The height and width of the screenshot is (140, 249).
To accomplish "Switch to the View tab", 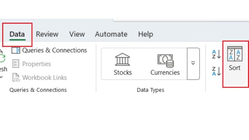I will click(x=77, y=34).
